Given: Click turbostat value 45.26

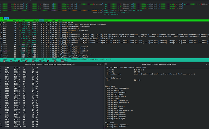Looking at the screenshot, I should pos(35,127).
